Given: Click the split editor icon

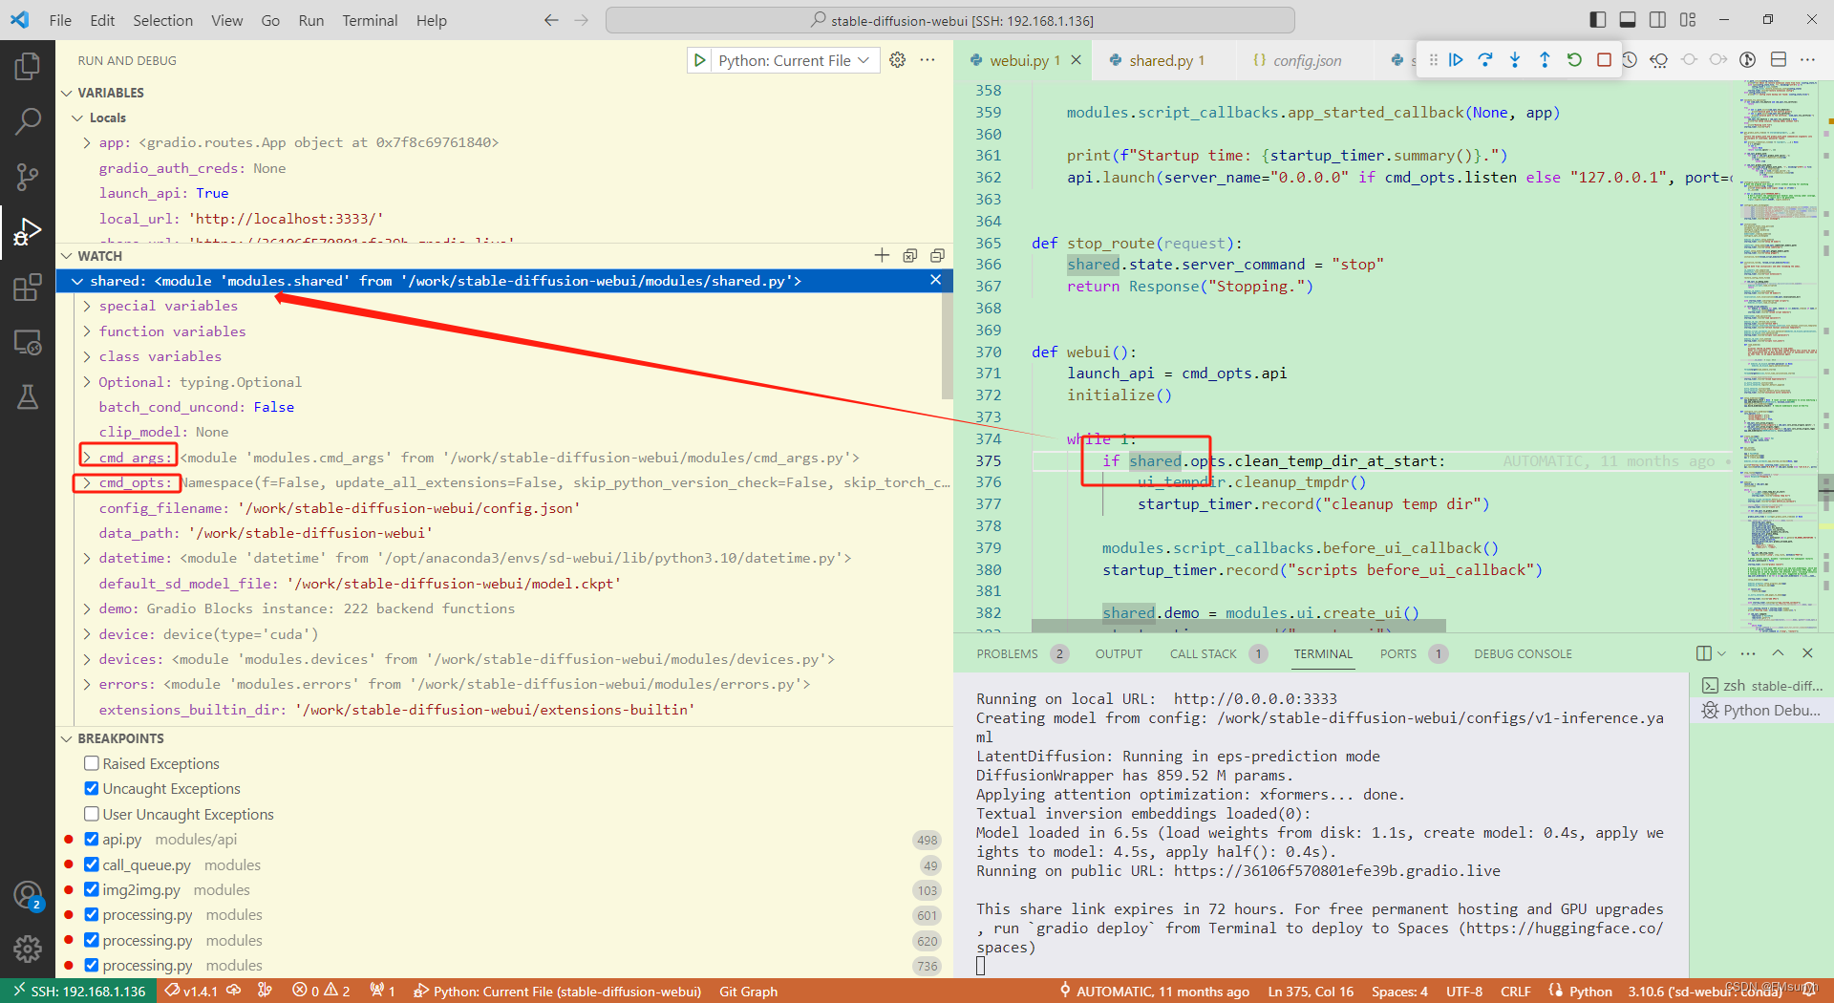Looking at the screenshot, I should pos(1779,60).
